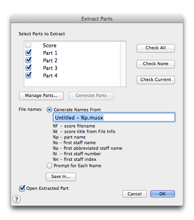
Task: Cancel the Extract Parts dialog
Action: pyautogui.click(x=135, y=194)
